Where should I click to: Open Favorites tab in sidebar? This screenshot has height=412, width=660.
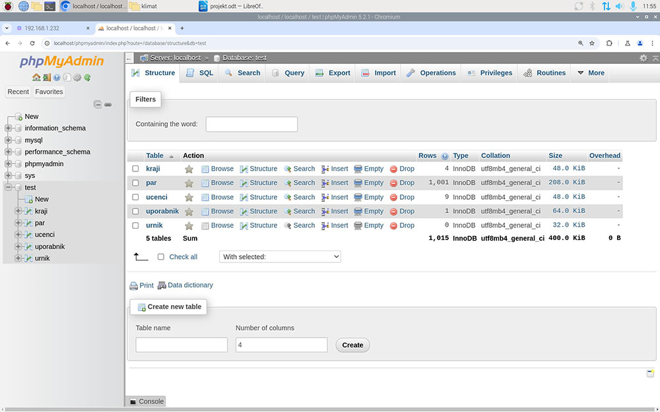[49, 92]
